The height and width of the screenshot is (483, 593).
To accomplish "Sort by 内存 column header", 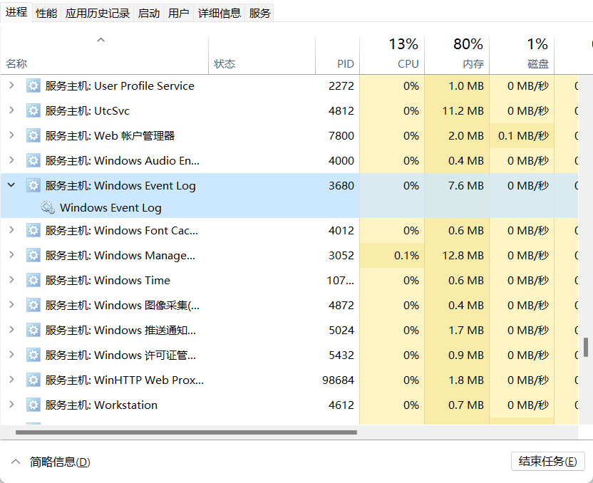I will pyautogui.click(x=457, y=55).
